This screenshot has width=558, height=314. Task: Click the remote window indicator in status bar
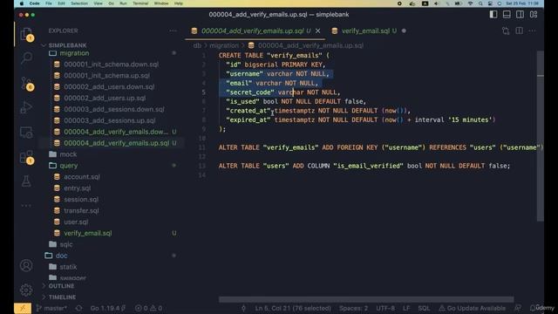(23, 308)
